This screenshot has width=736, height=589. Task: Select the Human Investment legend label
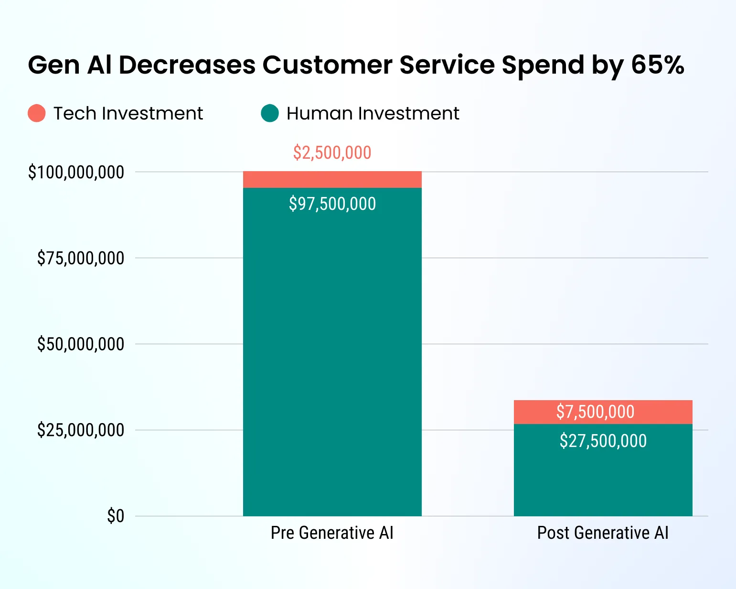[x=373, y=113]
